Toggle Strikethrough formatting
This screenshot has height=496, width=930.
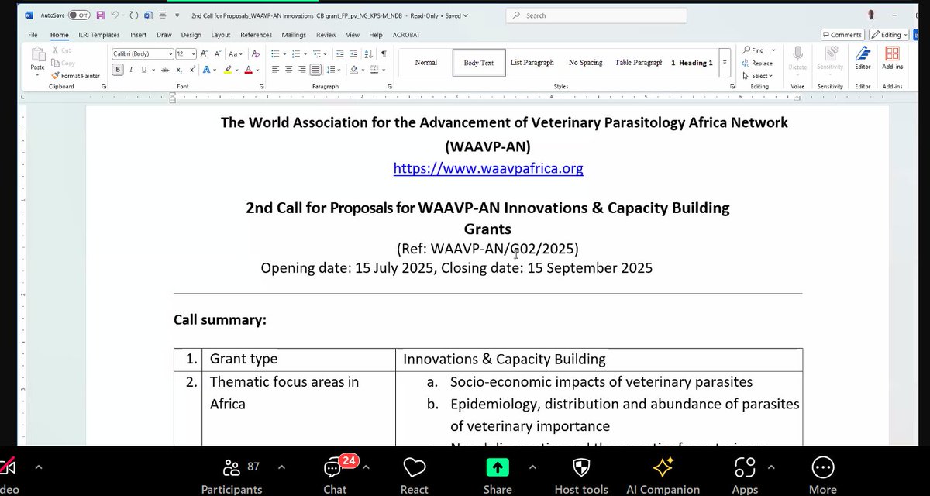point(164,70)
